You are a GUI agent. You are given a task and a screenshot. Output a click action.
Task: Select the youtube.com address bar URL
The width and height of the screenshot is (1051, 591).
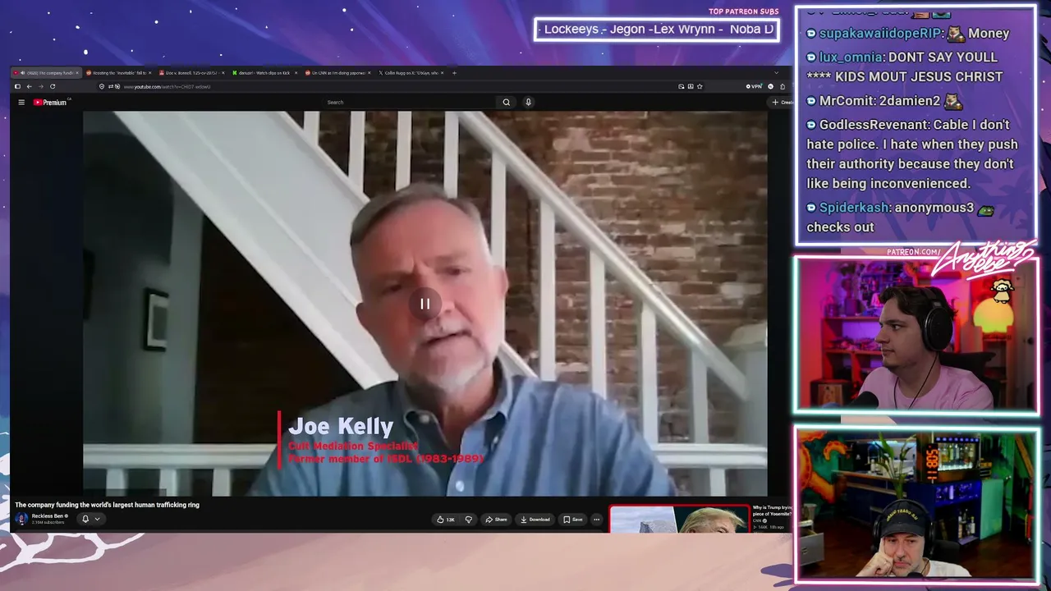[x=167, y=87]
